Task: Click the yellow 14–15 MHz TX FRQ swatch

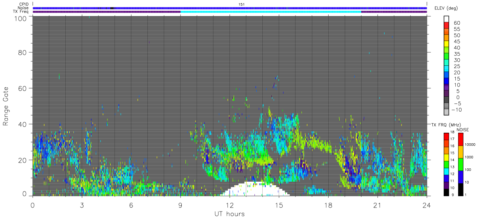Action: [x=446, y=157]
